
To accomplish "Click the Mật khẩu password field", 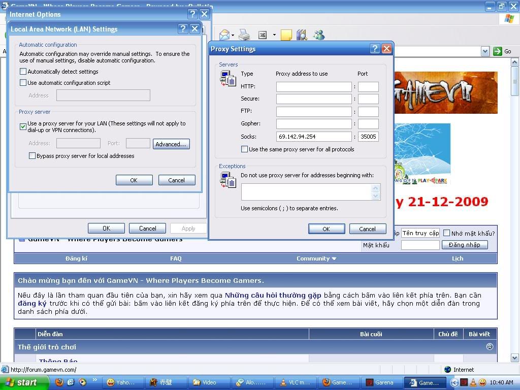I will [420, 245].
